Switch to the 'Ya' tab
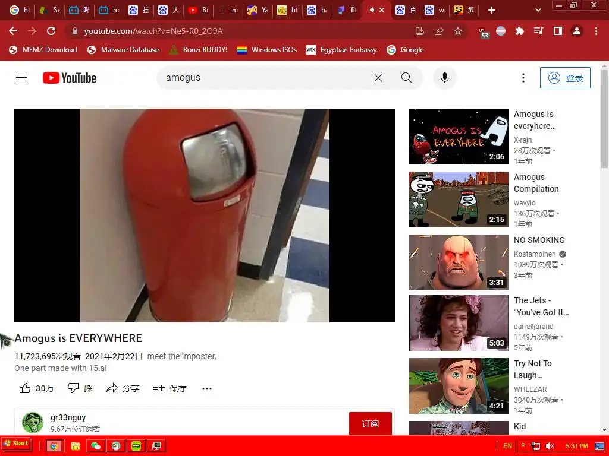 [x=258, y=10]
